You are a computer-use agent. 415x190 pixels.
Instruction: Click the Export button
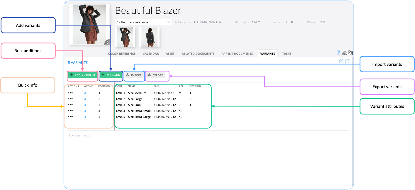(155, 75)
